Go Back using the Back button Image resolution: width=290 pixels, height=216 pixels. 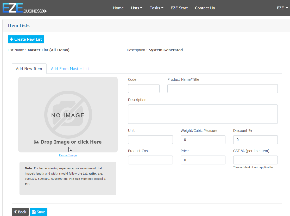click(x=20, y=212)
